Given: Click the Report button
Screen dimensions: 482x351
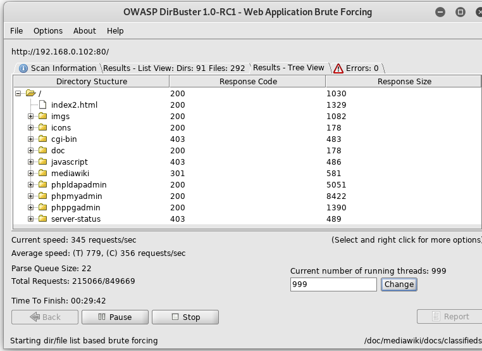Looking at the screenshot, I should 449,316.
